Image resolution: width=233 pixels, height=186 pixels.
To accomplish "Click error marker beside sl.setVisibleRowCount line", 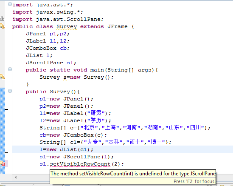I will coord(2,163).
